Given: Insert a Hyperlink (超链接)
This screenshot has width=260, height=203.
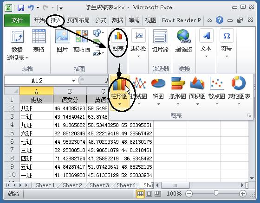Looking at the screenshot, I should 184,40.
